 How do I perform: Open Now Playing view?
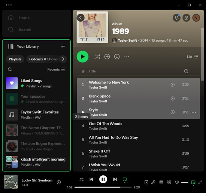(x=146, y=182)
